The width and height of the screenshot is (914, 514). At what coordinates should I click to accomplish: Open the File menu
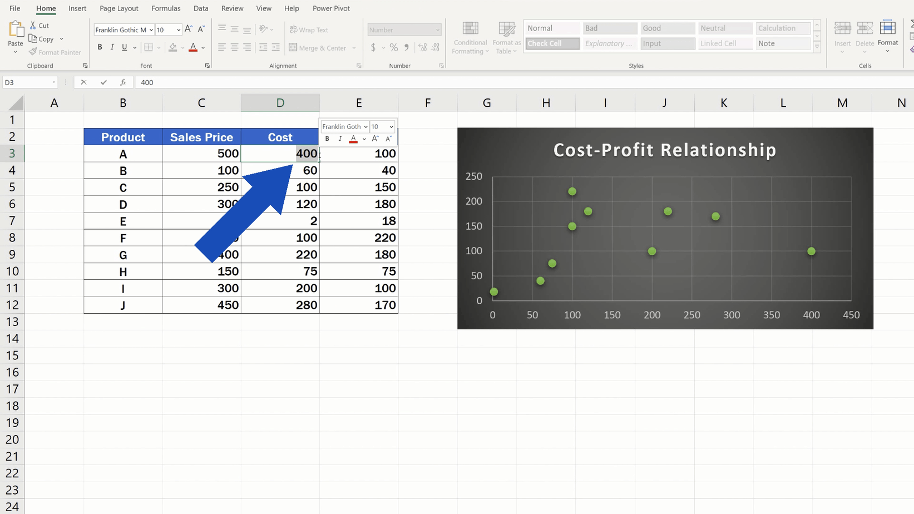point(15,8)
